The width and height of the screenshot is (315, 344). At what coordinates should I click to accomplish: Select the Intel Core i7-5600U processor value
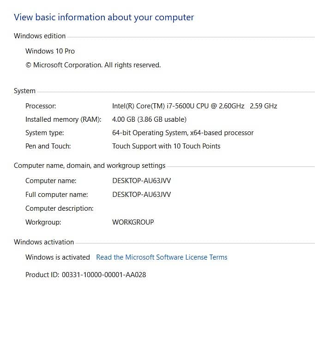coord(194,106)
